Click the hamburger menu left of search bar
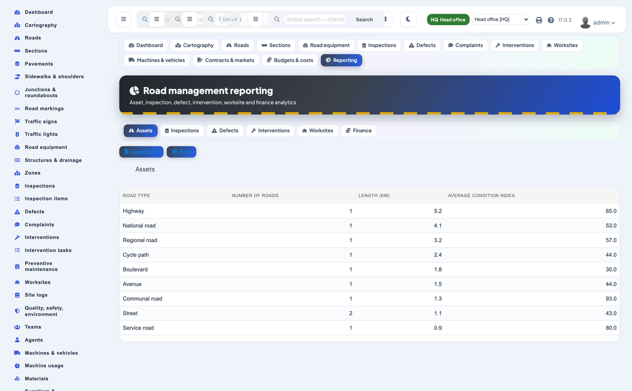The image size is (632, 391). [x=123, y=19]
